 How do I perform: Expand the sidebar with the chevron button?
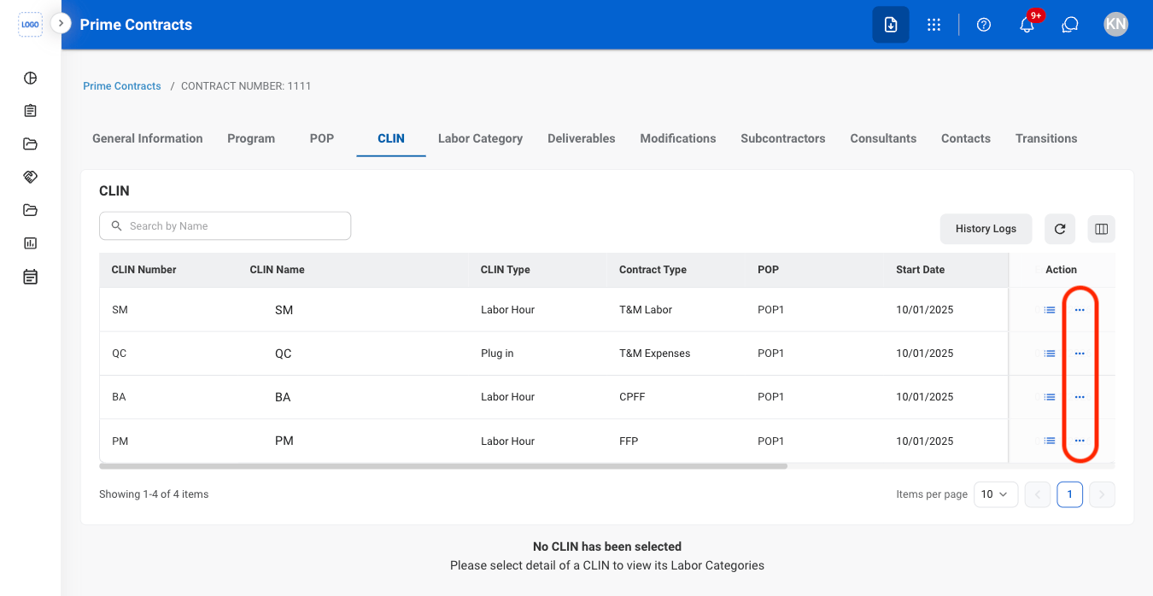(x=61, y=23)
